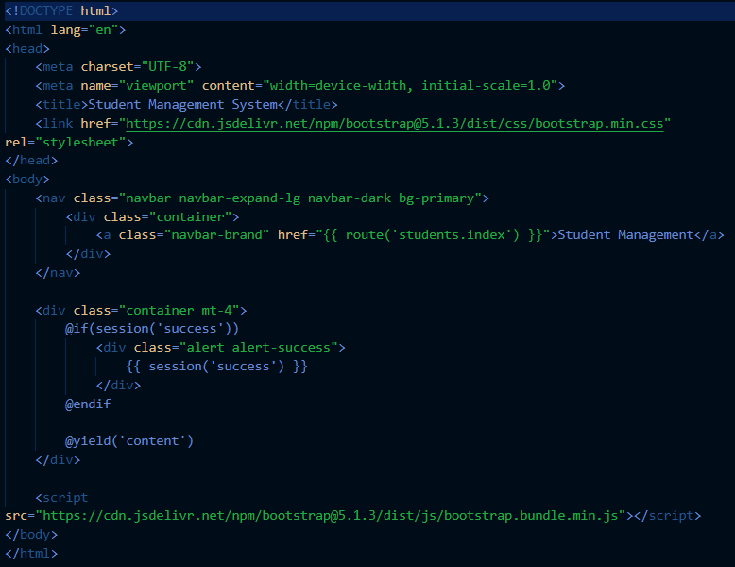Click the route('students.index') expression
735x567 pixels.
point(432,235)
